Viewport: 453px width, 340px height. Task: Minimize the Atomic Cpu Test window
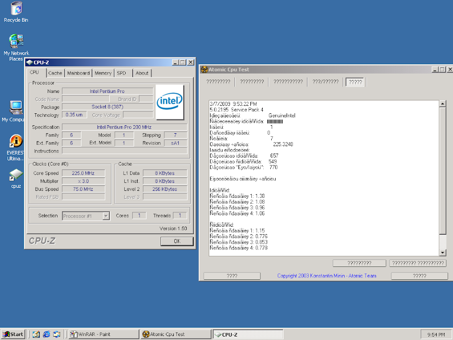[435, 70]
